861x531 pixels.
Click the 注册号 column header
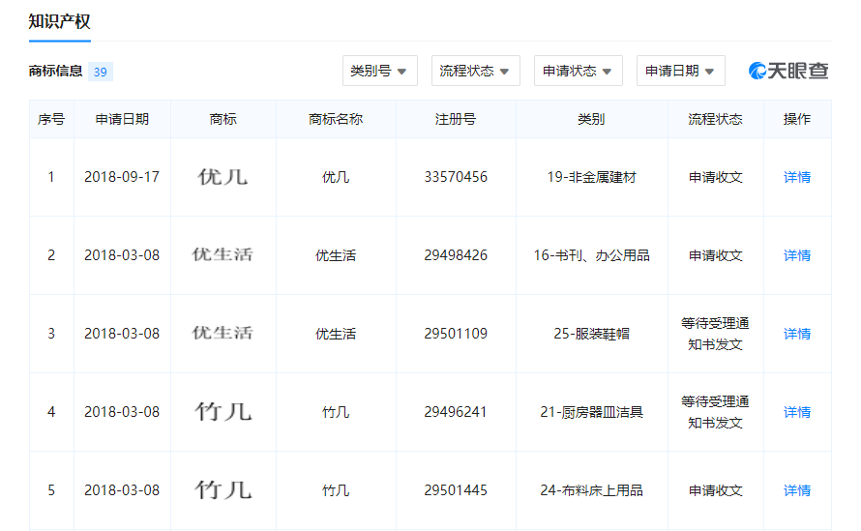pyautogui.click(x=456, y=119)
